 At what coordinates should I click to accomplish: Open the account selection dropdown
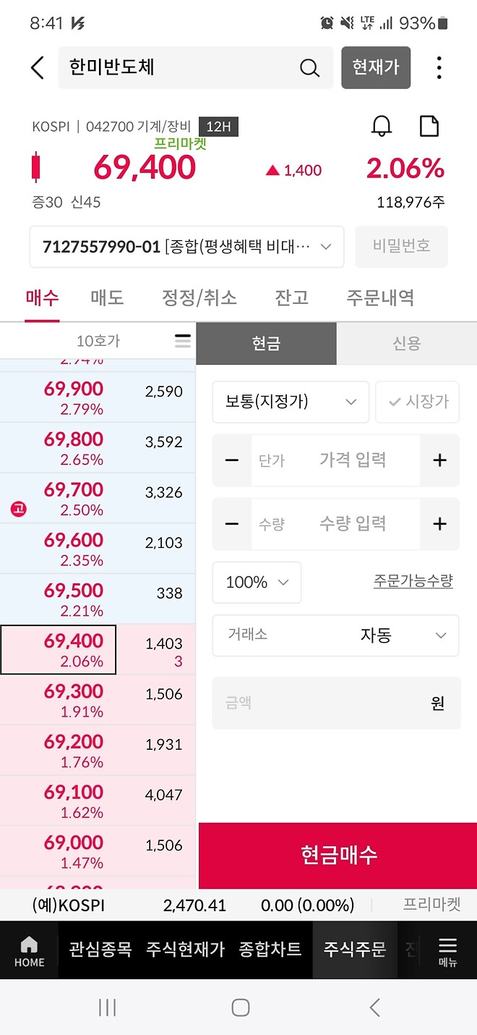click(186, 246)
